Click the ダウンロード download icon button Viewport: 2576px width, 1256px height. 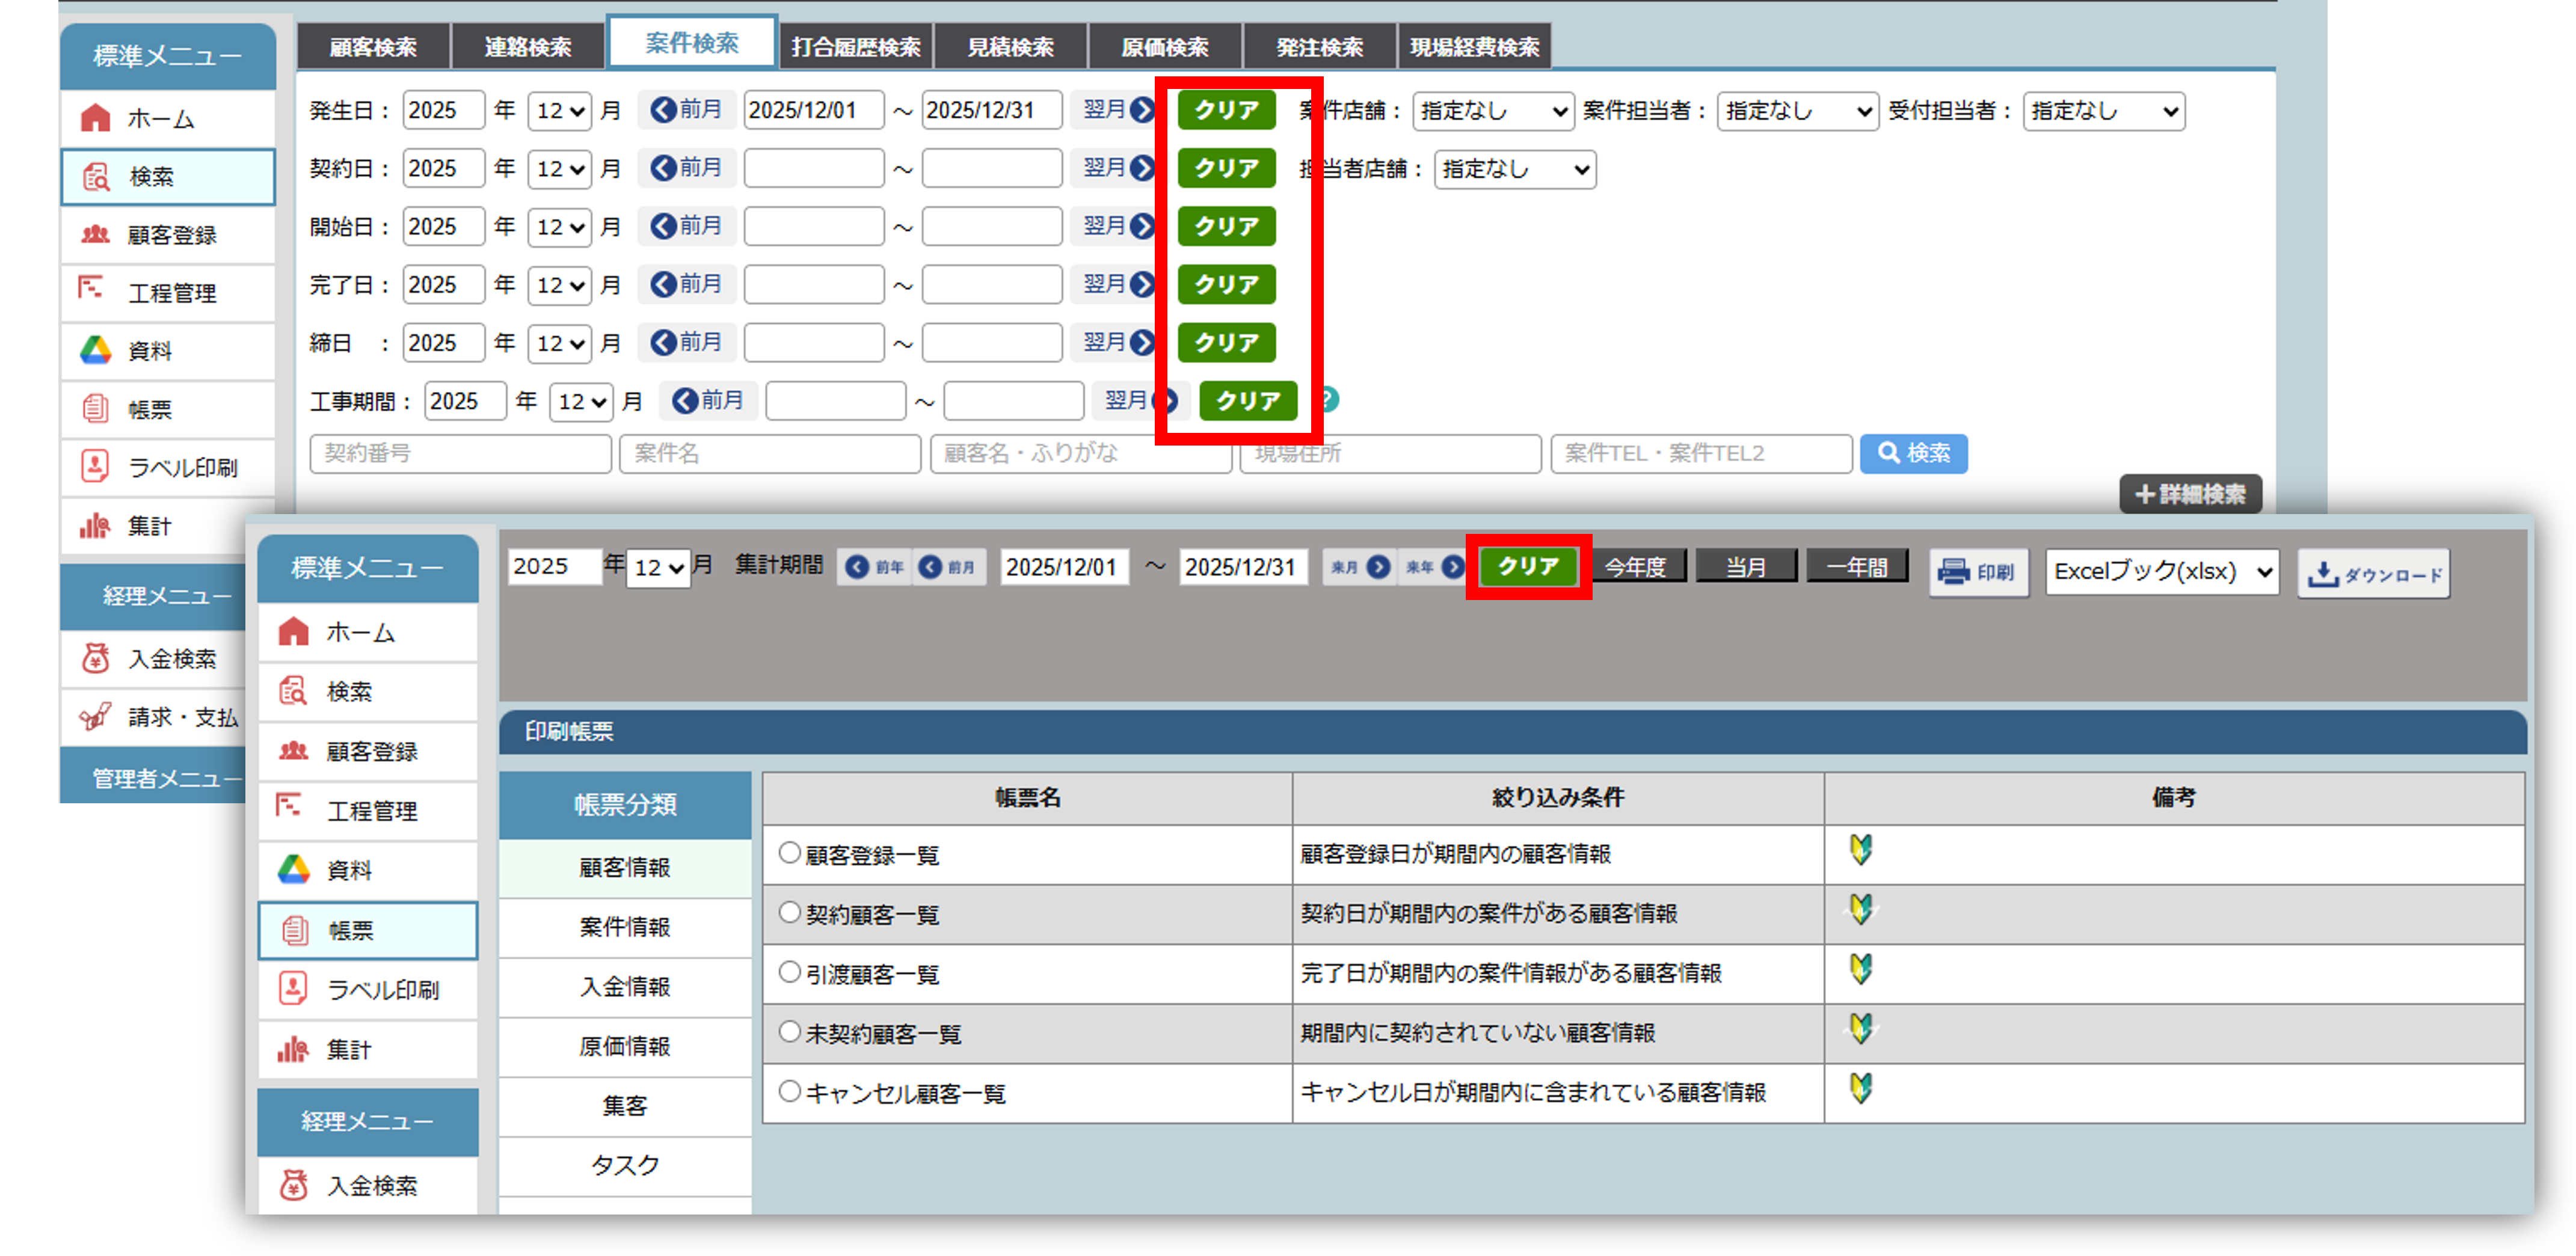coord(2372,573)
